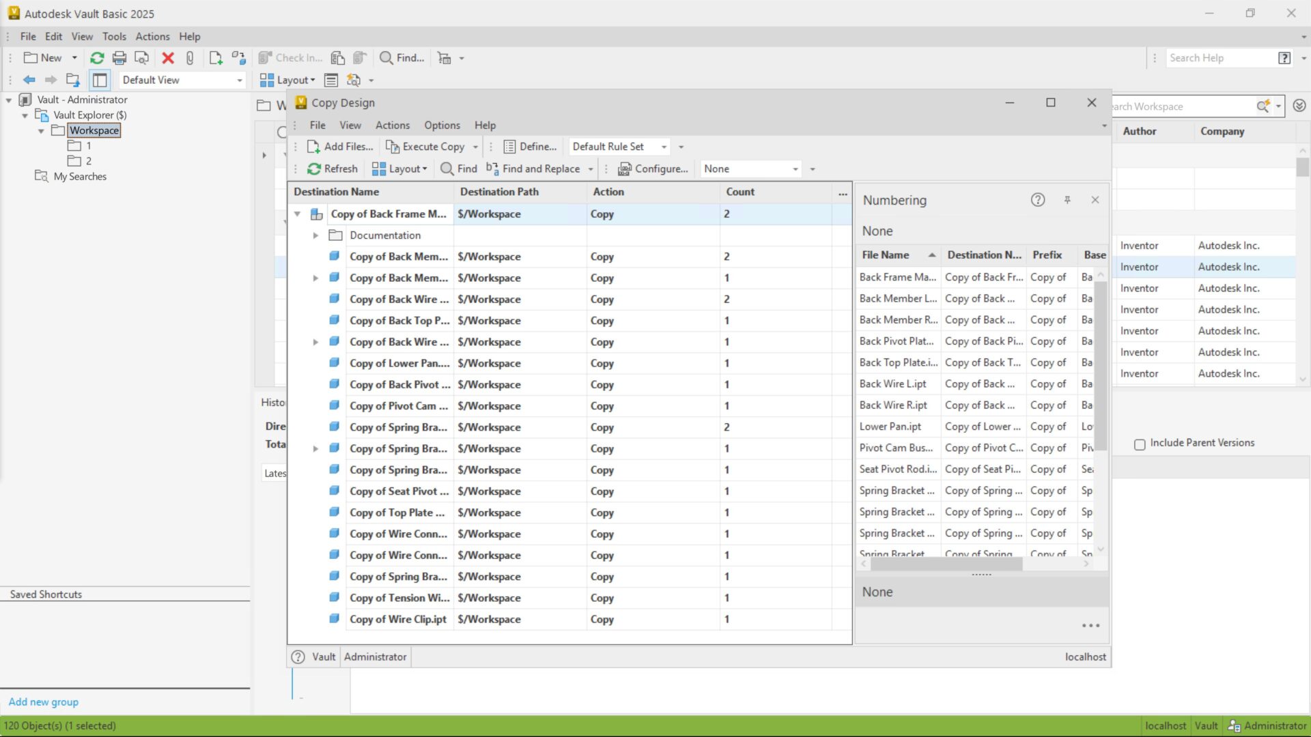This screenshot has width=1311, height=737.
Task: Click Find and Replace tool
Action: 533,169
